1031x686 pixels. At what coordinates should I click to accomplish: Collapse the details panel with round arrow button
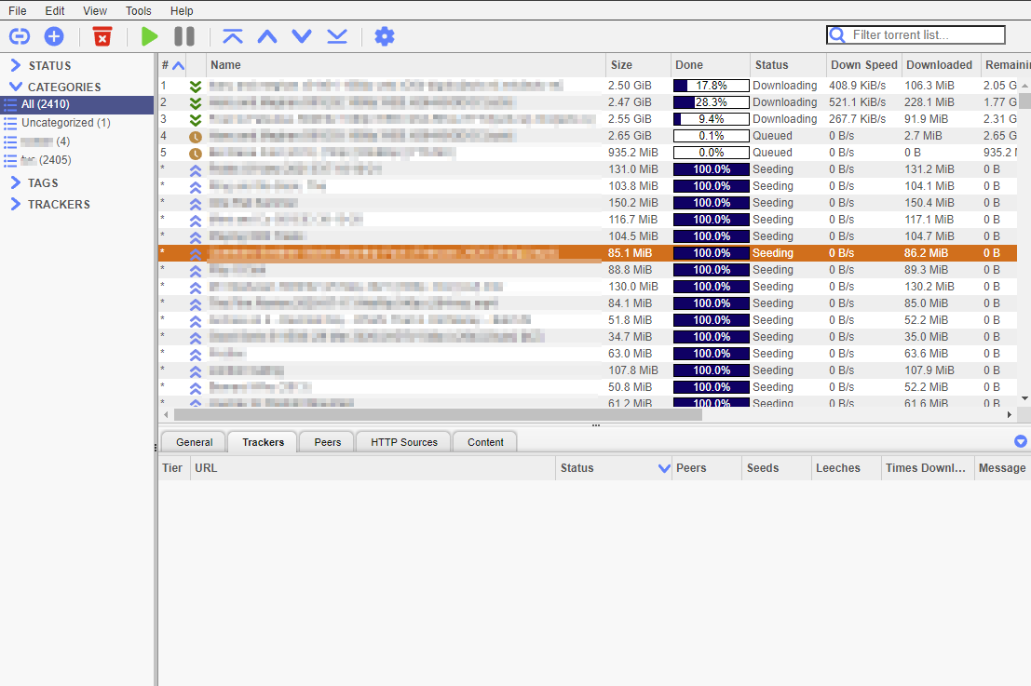tap(1021, 441)
